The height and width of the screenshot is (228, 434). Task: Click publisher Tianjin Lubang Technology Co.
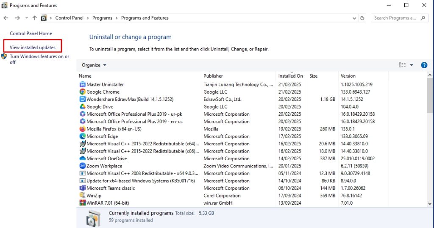click(238, 84)
